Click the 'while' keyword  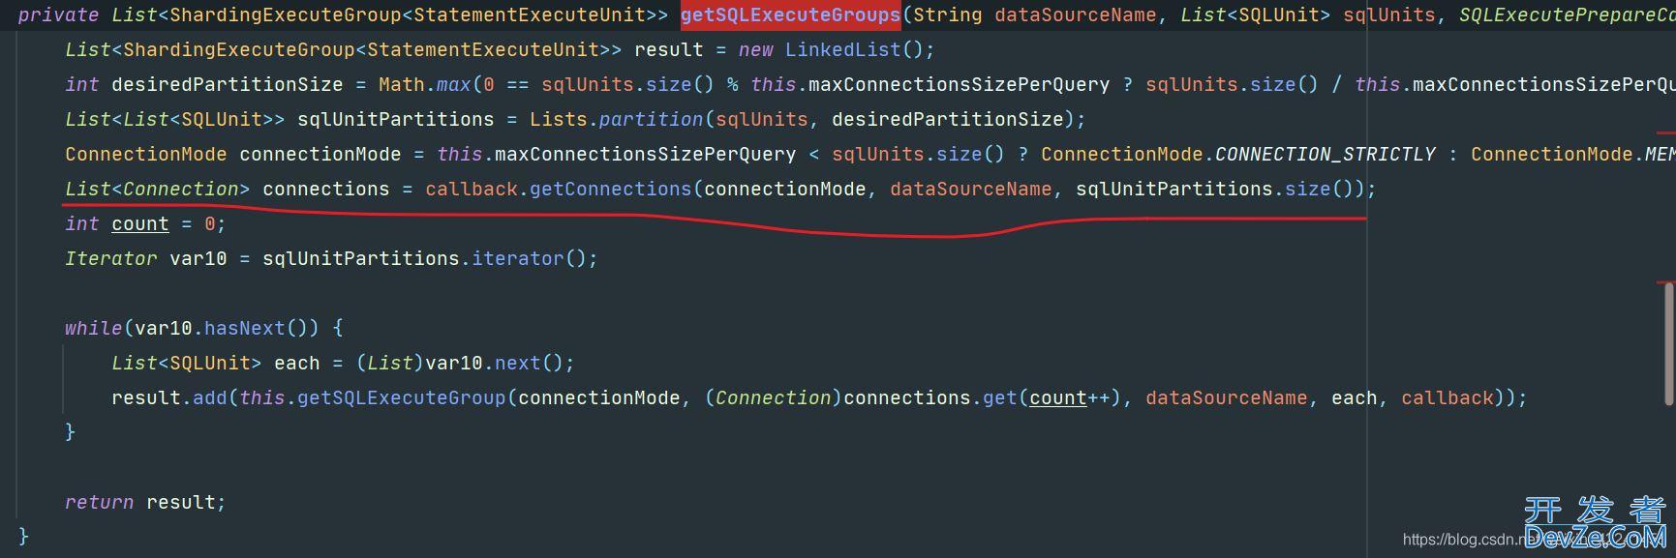(93, 328)
